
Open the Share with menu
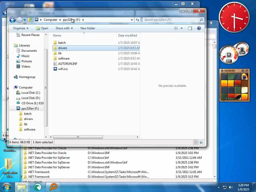tap(64, 28)
